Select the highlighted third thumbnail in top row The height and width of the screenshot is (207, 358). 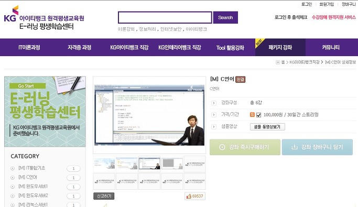(149, 164)
